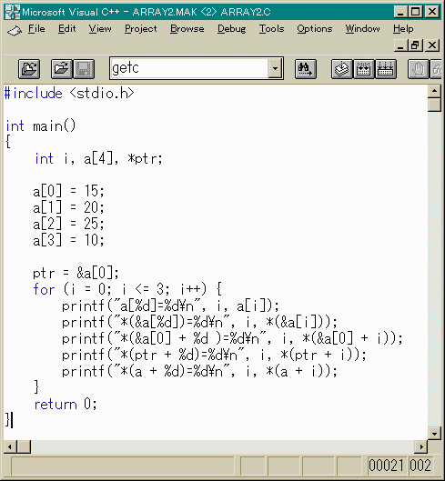Image resolution: width=445 pixels, height=481 pixels.
Task: Click the vertical scrollbar down arrow
Action: pos(435,434)
